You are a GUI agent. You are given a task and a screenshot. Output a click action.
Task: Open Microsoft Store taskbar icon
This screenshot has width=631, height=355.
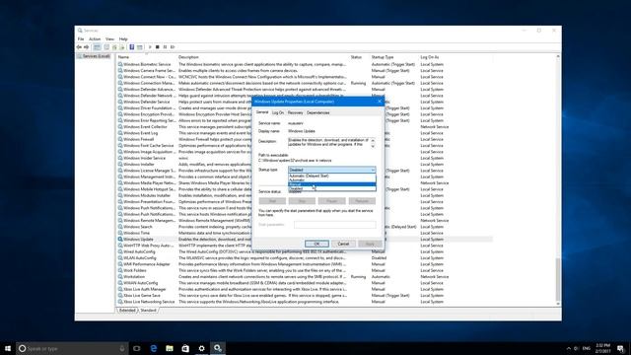(x=185, y=348)
